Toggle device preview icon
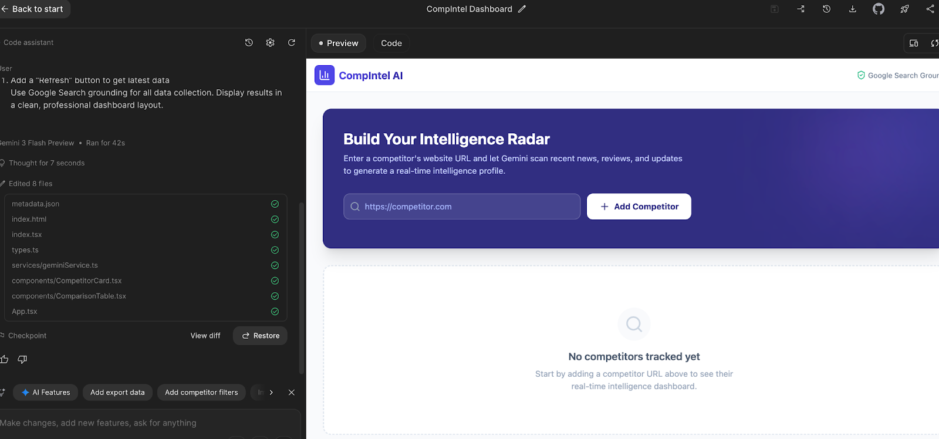The height and width of the screenshot is (439, 939). click(914, 43)
